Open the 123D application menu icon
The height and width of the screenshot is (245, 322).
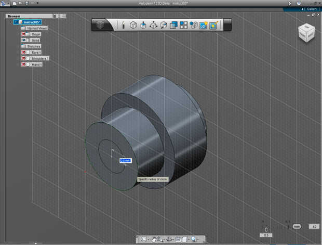[4, 3]
